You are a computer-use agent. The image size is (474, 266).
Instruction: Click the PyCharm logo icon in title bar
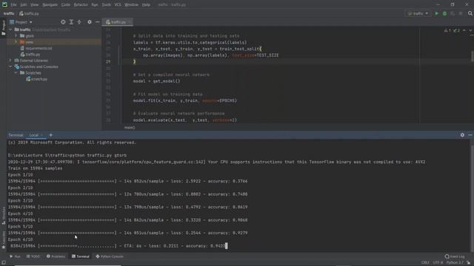click(4, 4)
